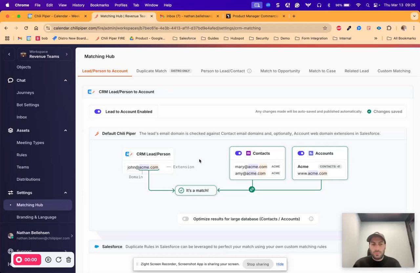Go back using the browser back arrow
The height and width of the screenshot is (273, 420).
(x=6, y=28)
